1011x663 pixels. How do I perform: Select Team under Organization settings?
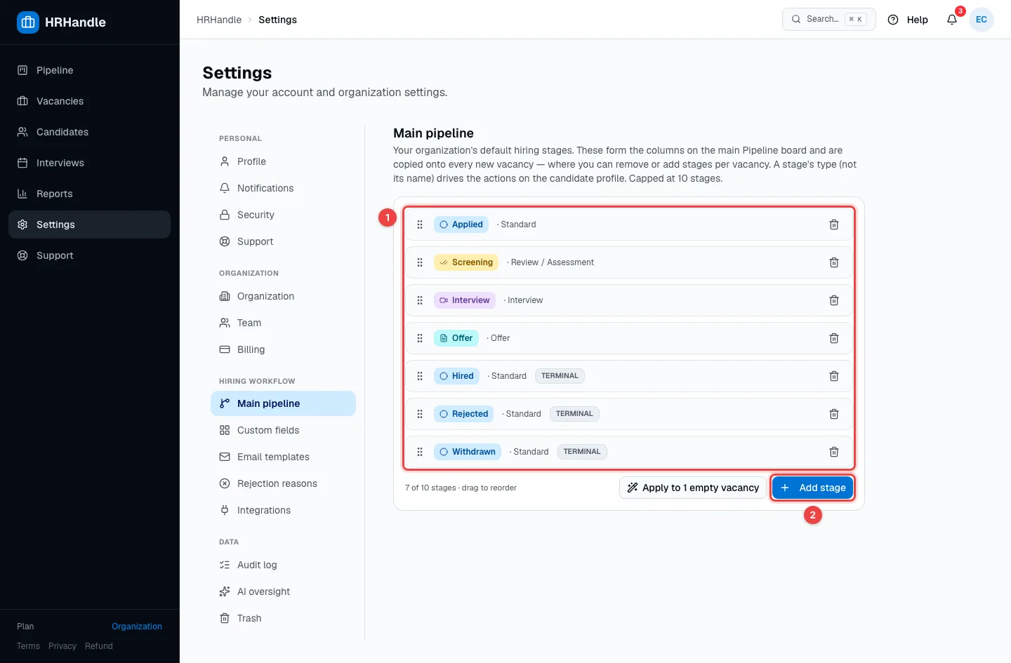283,323
